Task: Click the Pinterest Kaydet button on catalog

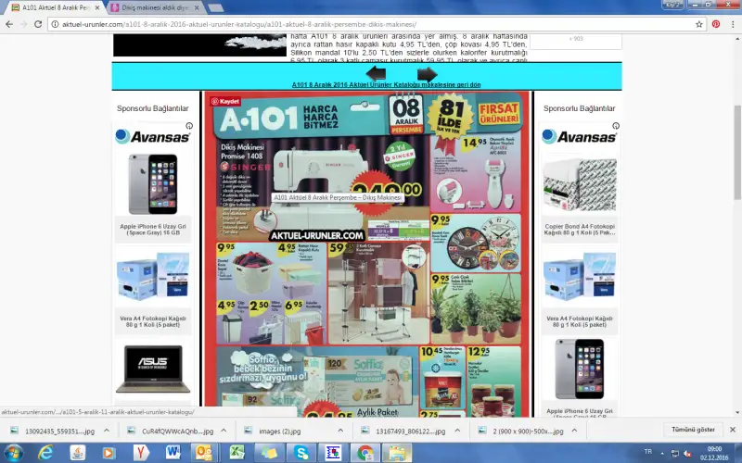Action: 226,102
